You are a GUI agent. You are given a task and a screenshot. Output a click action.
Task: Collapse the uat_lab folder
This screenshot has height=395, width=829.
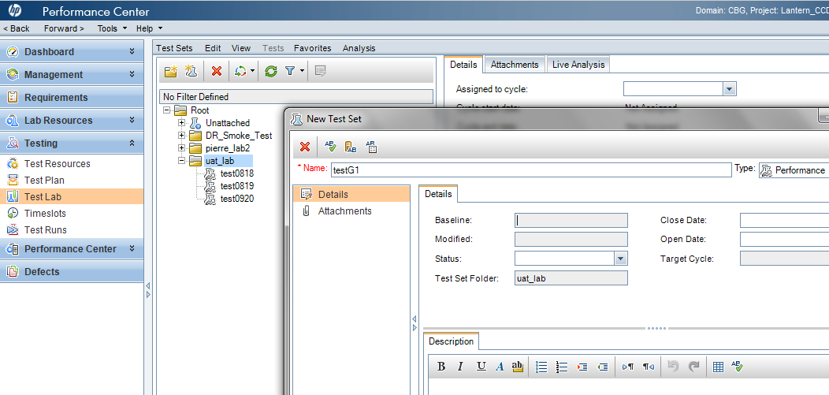[x=182, y=161]
